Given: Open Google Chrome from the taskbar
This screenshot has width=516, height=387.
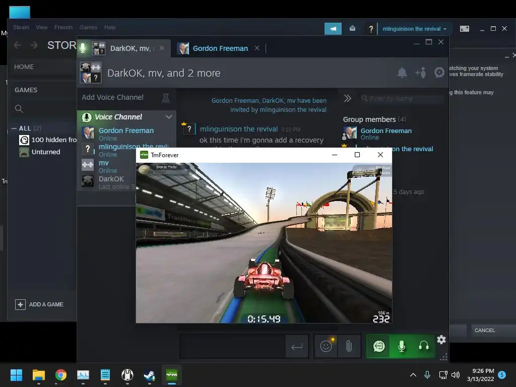Looking at the screenshot, I should (60, 375).
